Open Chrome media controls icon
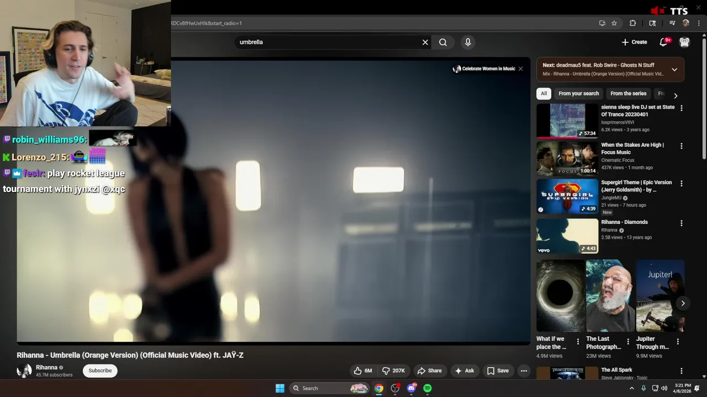707x397 pixels. [672, 23]
